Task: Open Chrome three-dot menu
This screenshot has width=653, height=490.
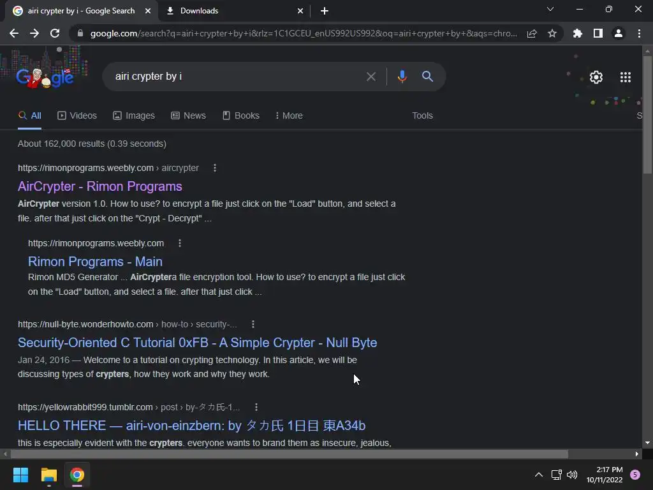Action: click(639, 33)
